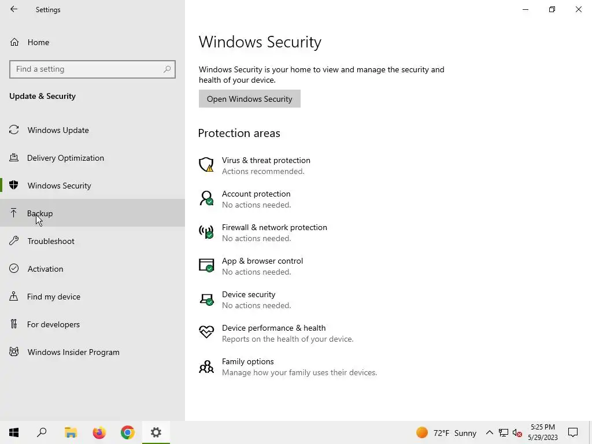Click the 'Actions recommended.' status text

263,171
